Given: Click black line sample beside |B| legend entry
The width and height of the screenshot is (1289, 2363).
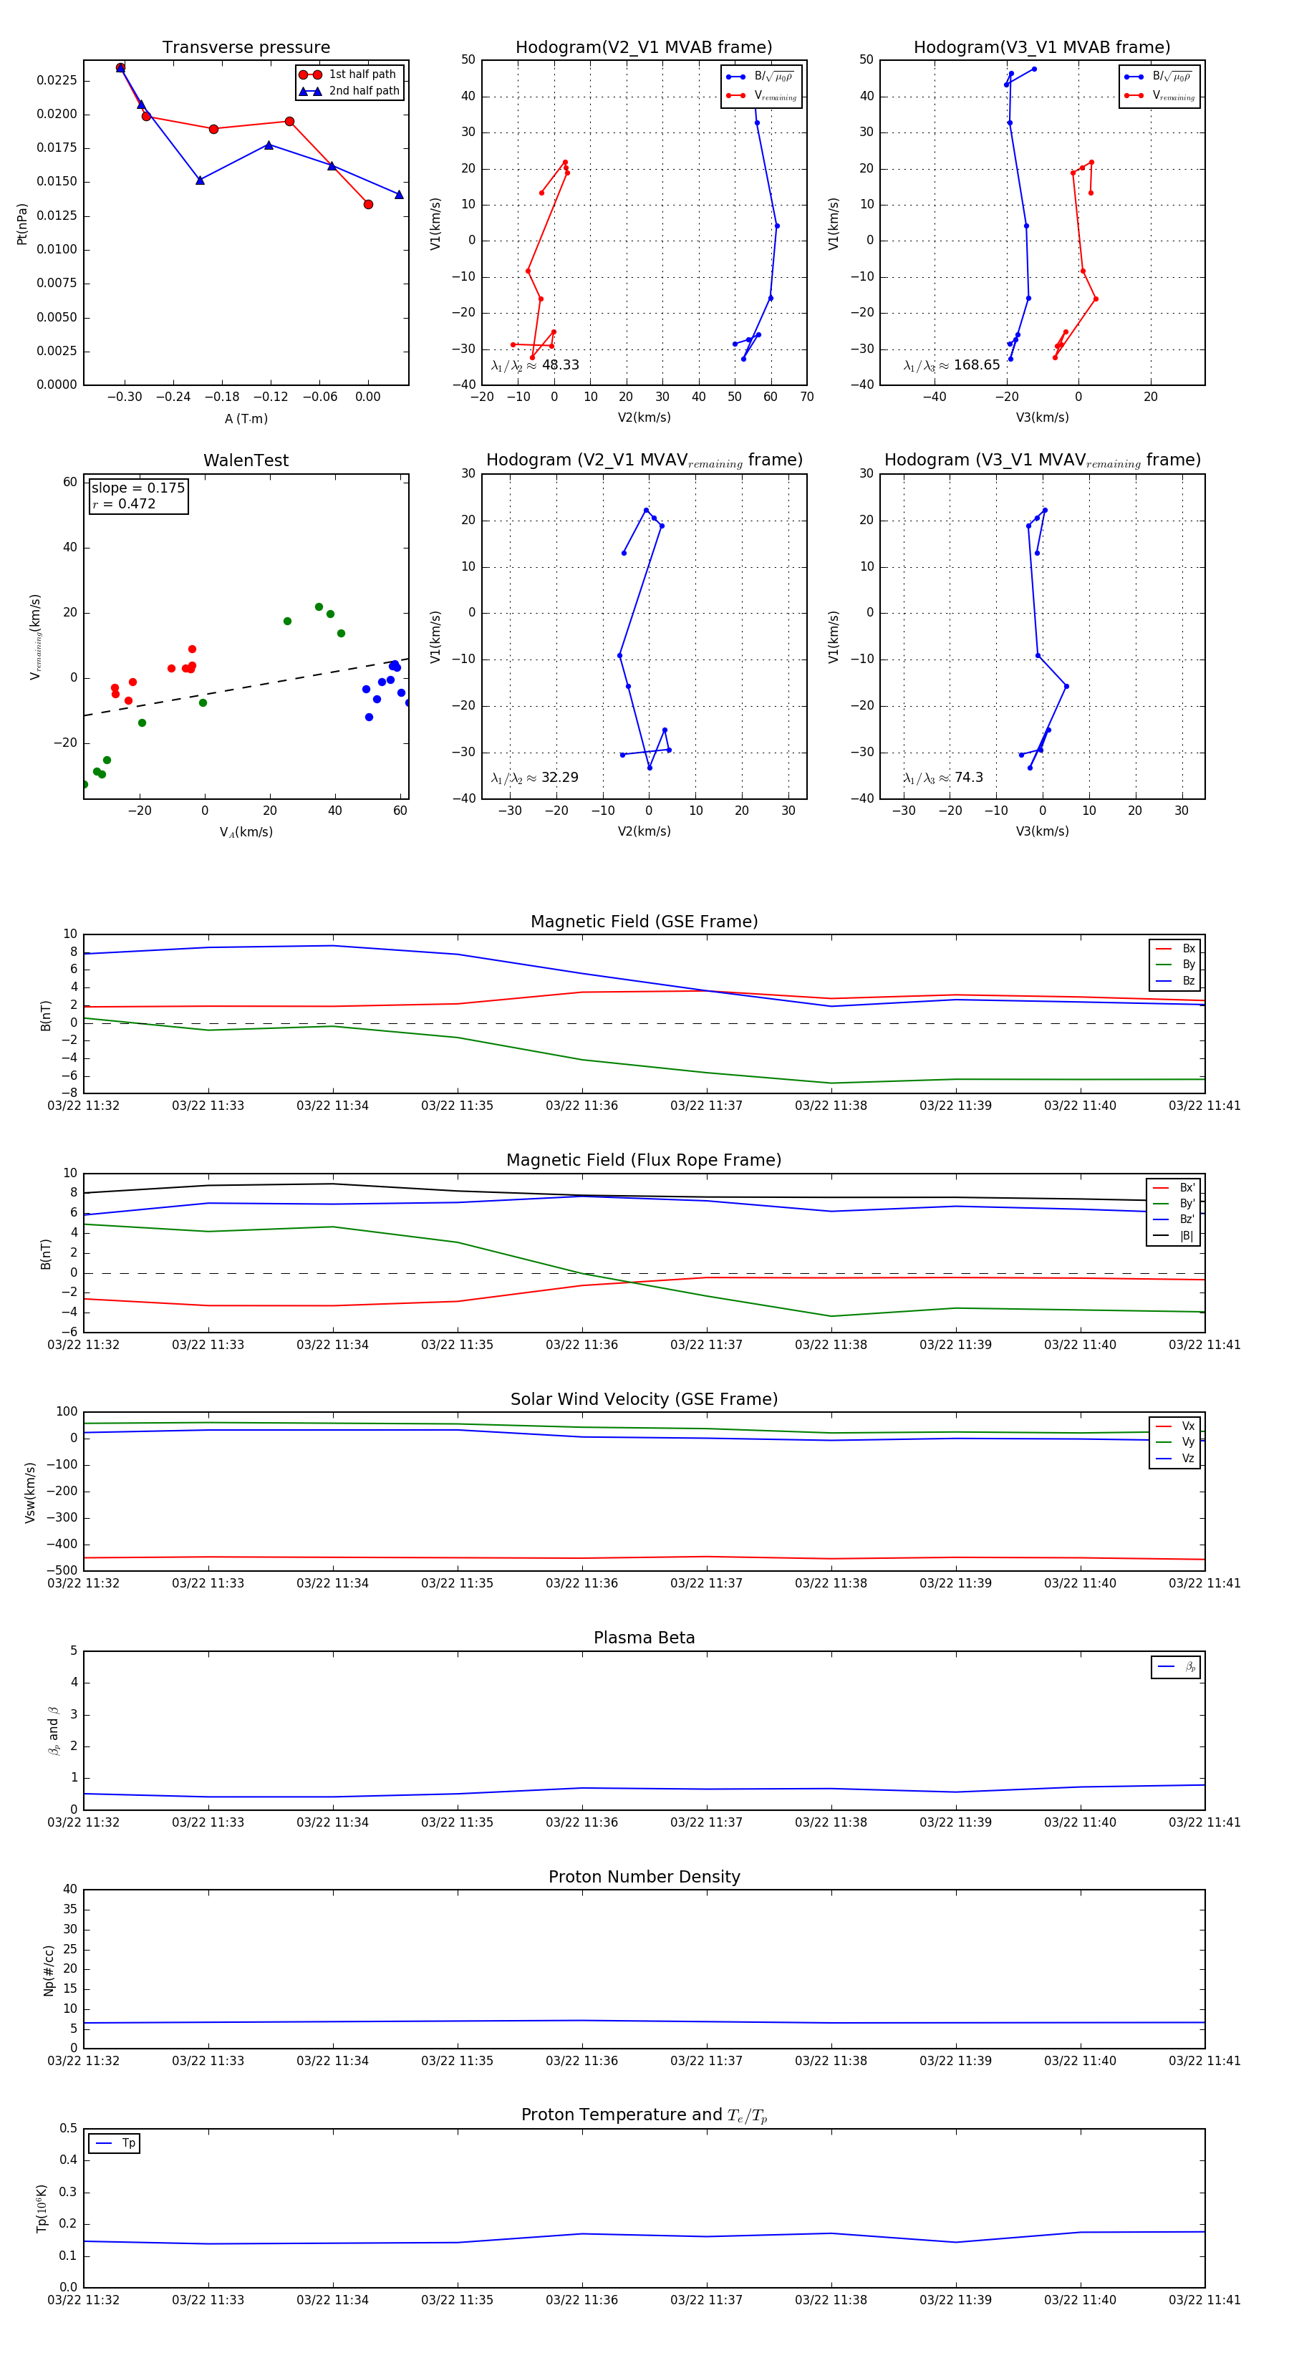Looking at the screenshot, I should pyautogui.click(x=1162, y=1236).
